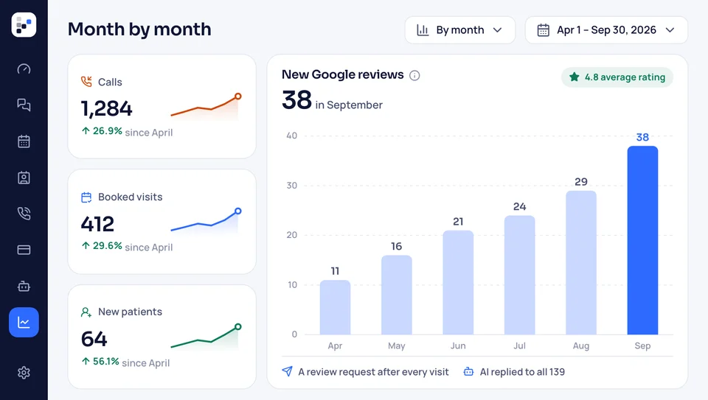Click the 26.9% since April change
Viewport: 708px width, 400px height.
click(127, 132)
